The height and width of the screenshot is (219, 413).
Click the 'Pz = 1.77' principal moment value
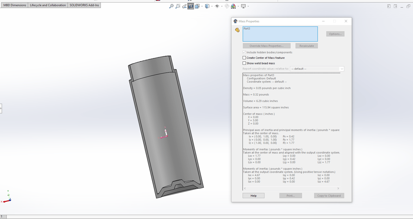tap(289, 143)
